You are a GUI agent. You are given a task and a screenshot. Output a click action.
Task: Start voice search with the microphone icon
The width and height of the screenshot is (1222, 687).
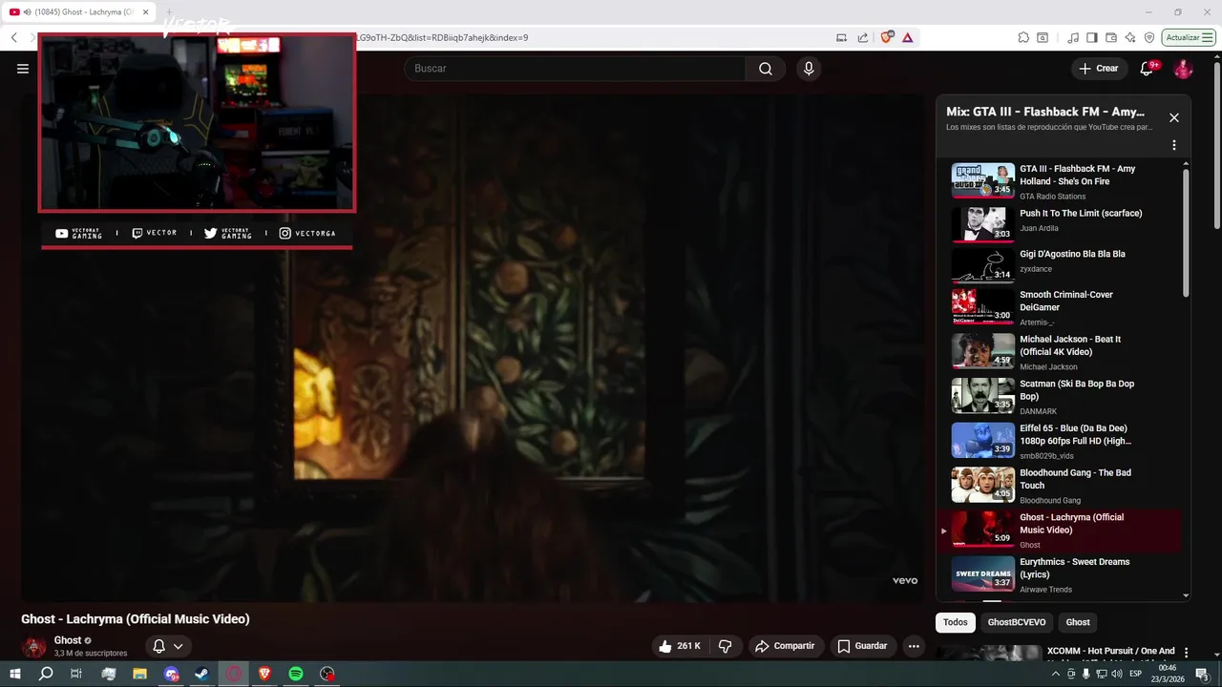(x=809, y=69)
